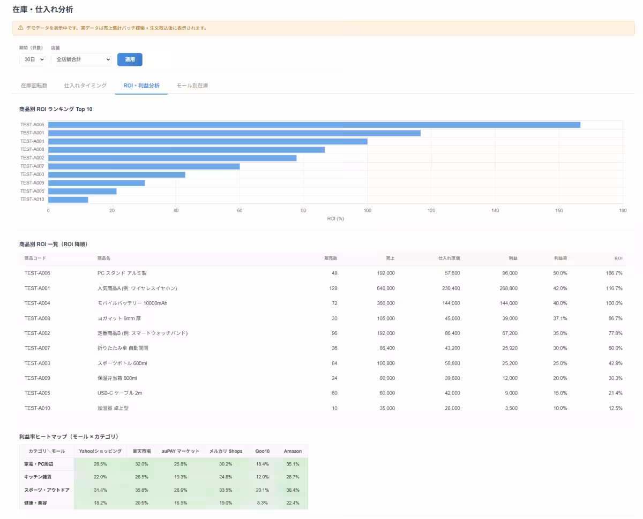Select the TEST-A010 bar in the ranking
Viewport: 643px width, 519px height.
click(68, 200)
